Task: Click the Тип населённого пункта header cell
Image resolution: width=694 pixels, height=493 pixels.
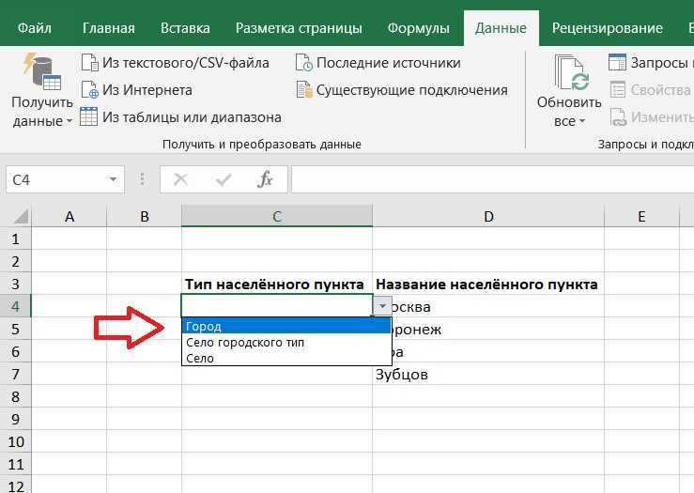Action: coord(277,285)
